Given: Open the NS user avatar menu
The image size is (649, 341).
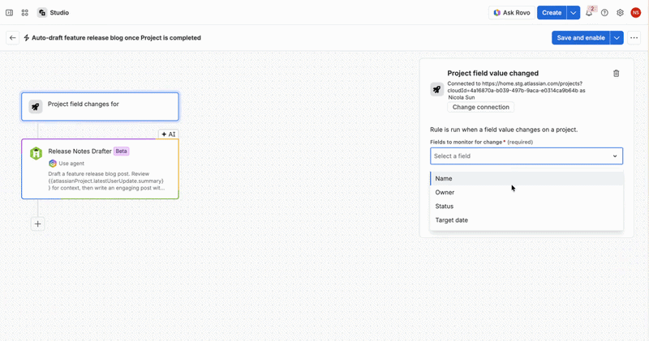Looking at the screenshot, I should point(636,13).
